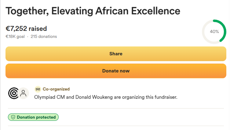Viewport: 230px width, 130px height.
Task: Click the Donate now button
Action: pos(116,71)
